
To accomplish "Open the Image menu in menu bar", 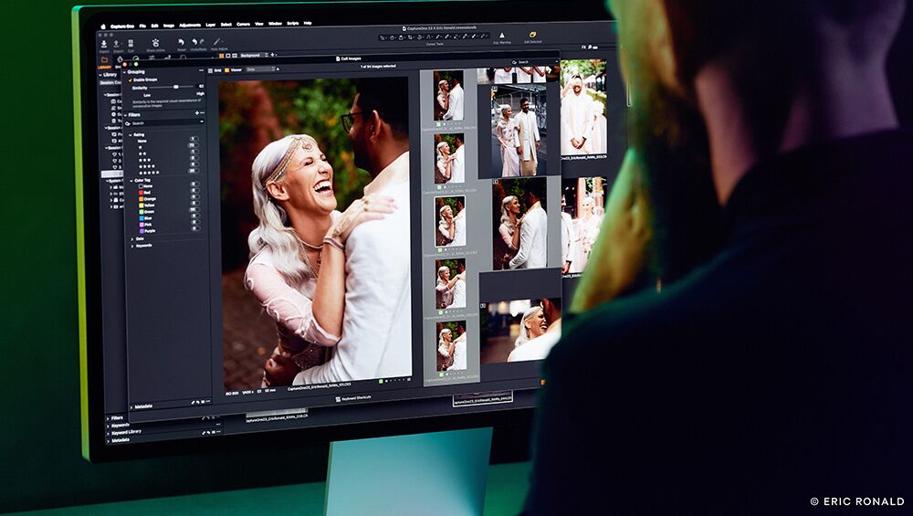I will (x=168, y=25).
